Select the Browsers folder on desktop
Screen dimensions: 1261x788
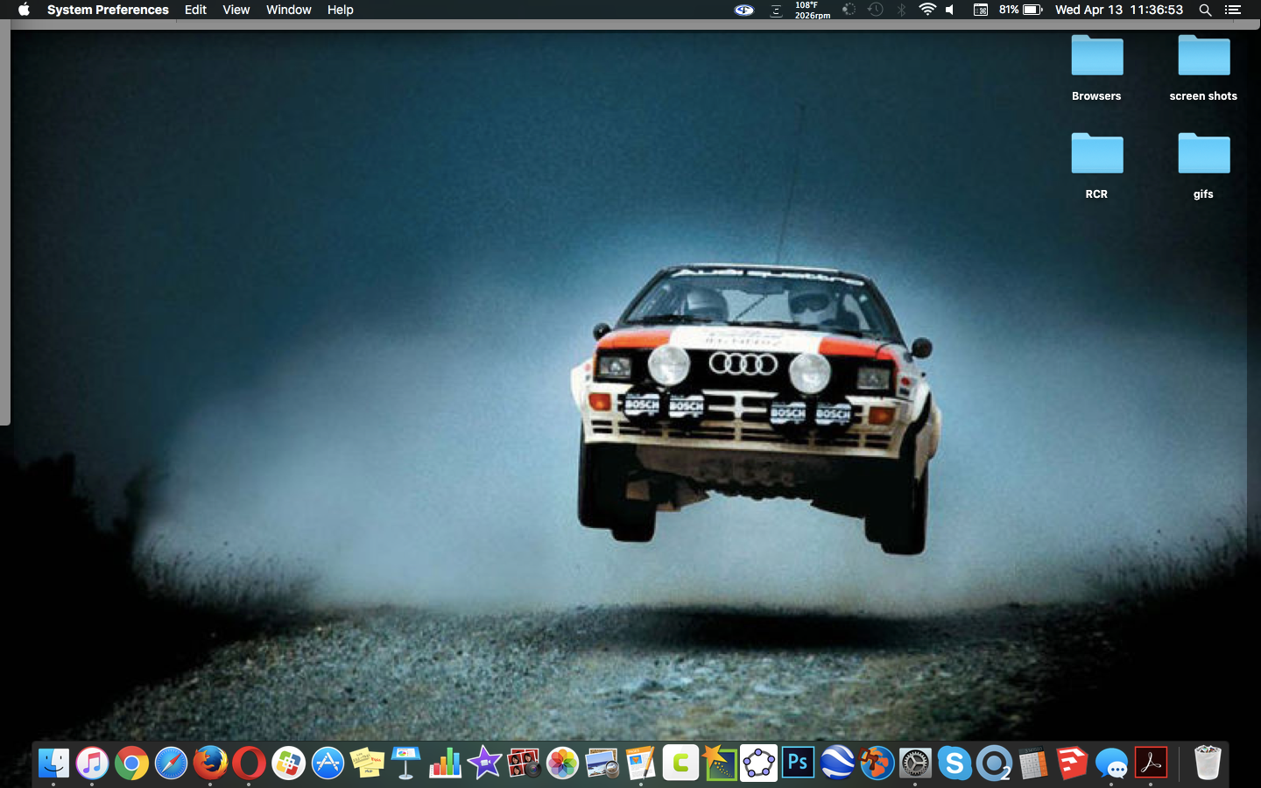pyautogui.click(x=1096, y=68)
